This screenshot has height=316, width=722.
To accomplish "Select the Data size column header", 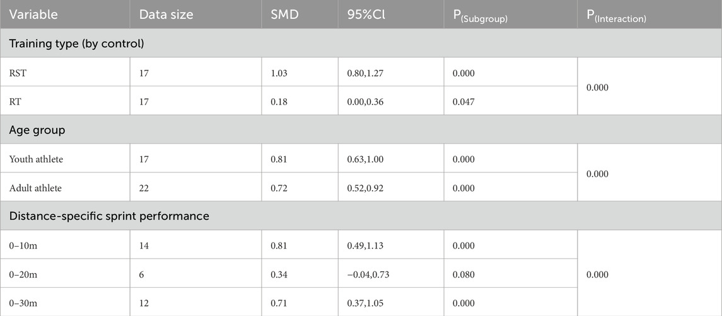I will 166,14.
